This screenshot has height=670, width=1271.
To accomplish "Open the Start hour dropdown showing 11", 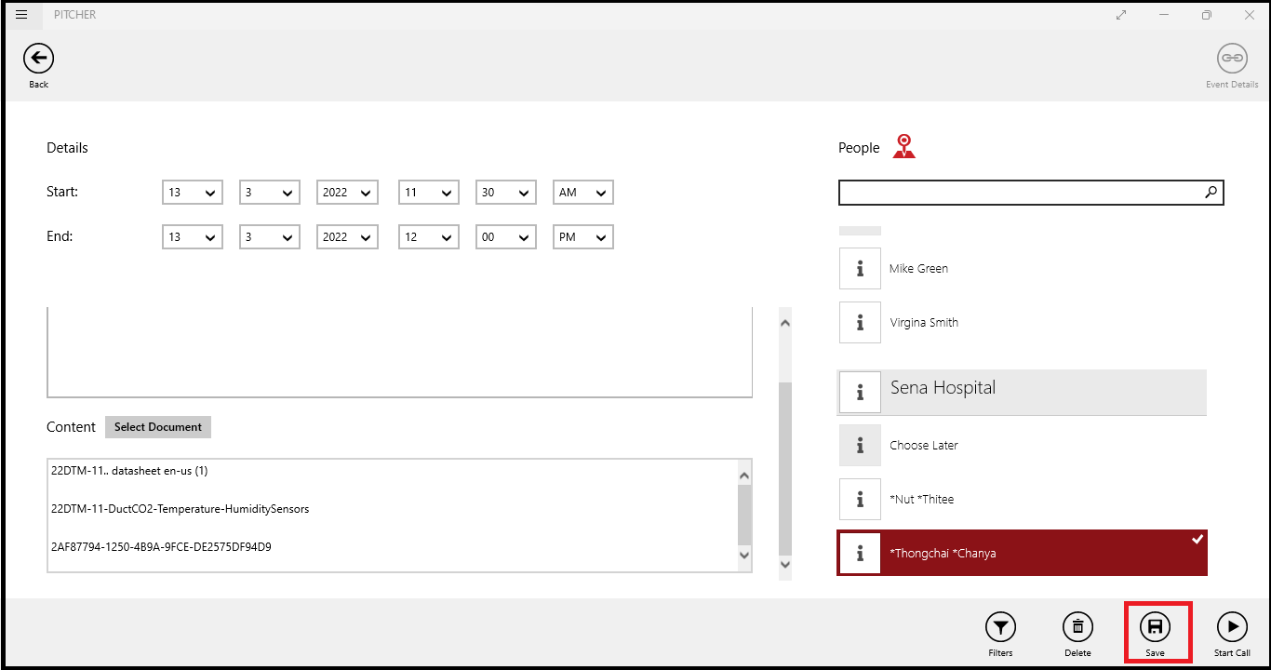I will [x=428, y=193].
